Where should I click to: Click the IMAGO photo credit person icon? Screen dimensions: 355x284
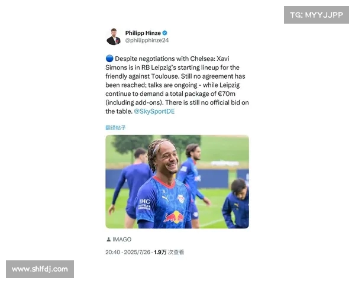tap(108, 240)
